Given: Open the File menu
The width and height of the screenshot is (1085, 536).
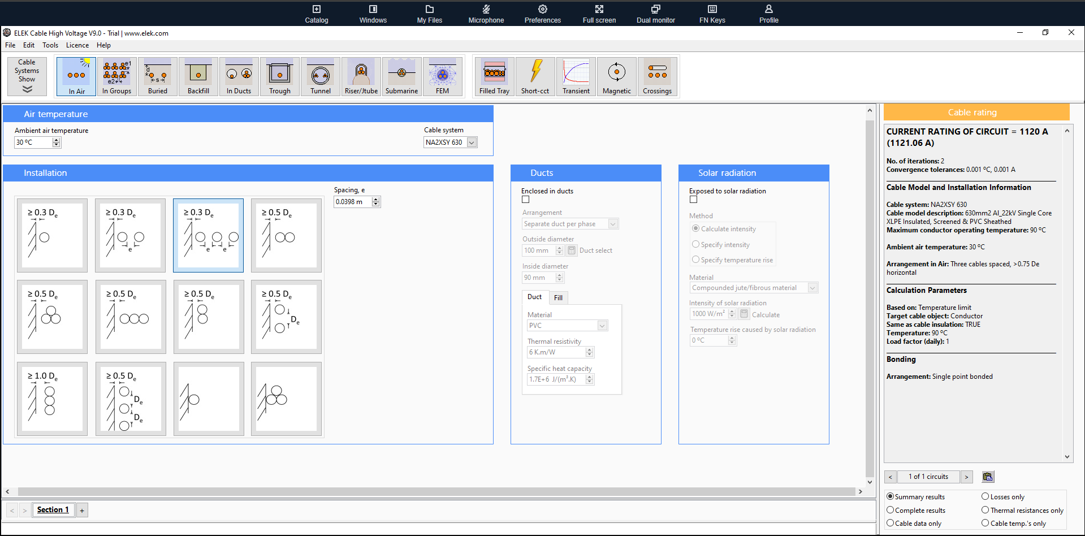Looking at the screenshot, I should point(10,45).
